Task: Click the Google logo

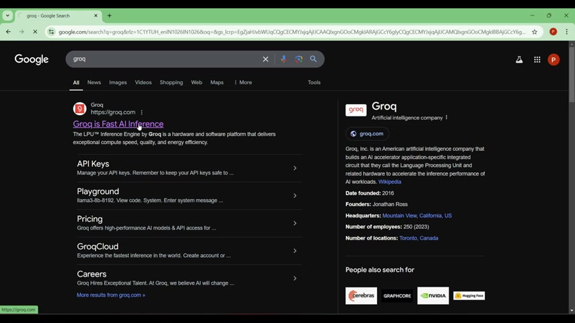Action: point(32,59)
